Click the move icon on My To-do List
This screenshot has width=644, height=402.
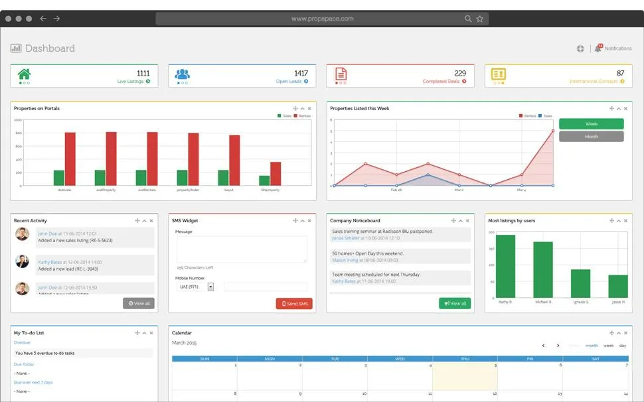137,332
